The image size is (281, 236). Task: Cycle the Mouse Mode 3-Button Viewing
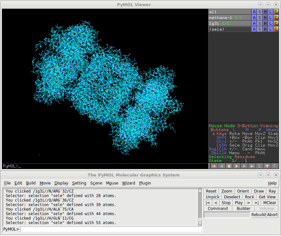click(x=244, y=126)
